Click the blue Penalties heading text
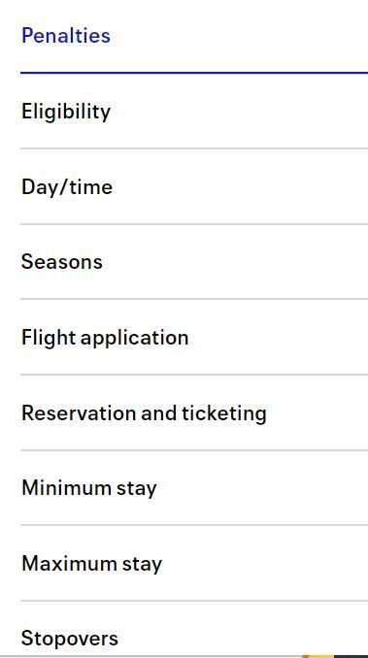 click(66, 35)
